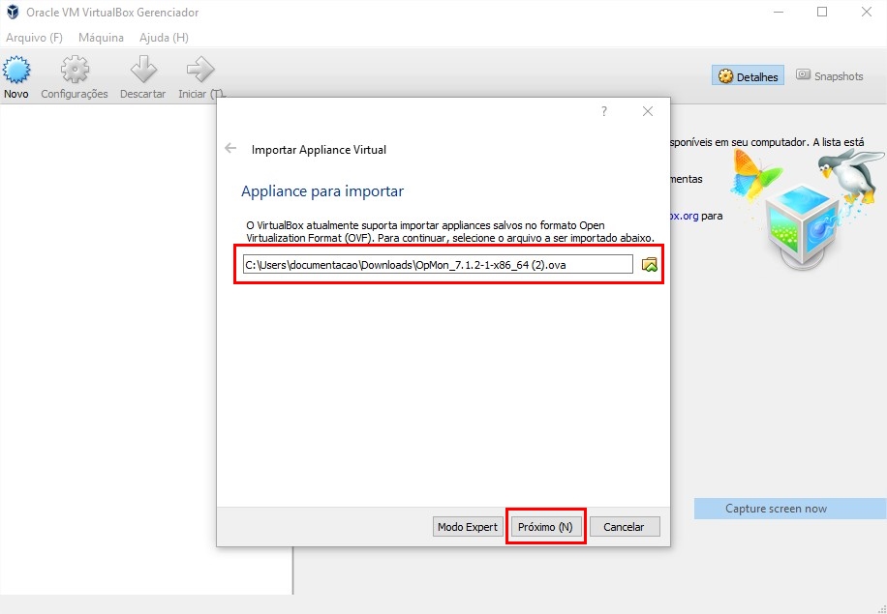
Task: Click the Modo Expert button
Action: click(x=468, y=527)
